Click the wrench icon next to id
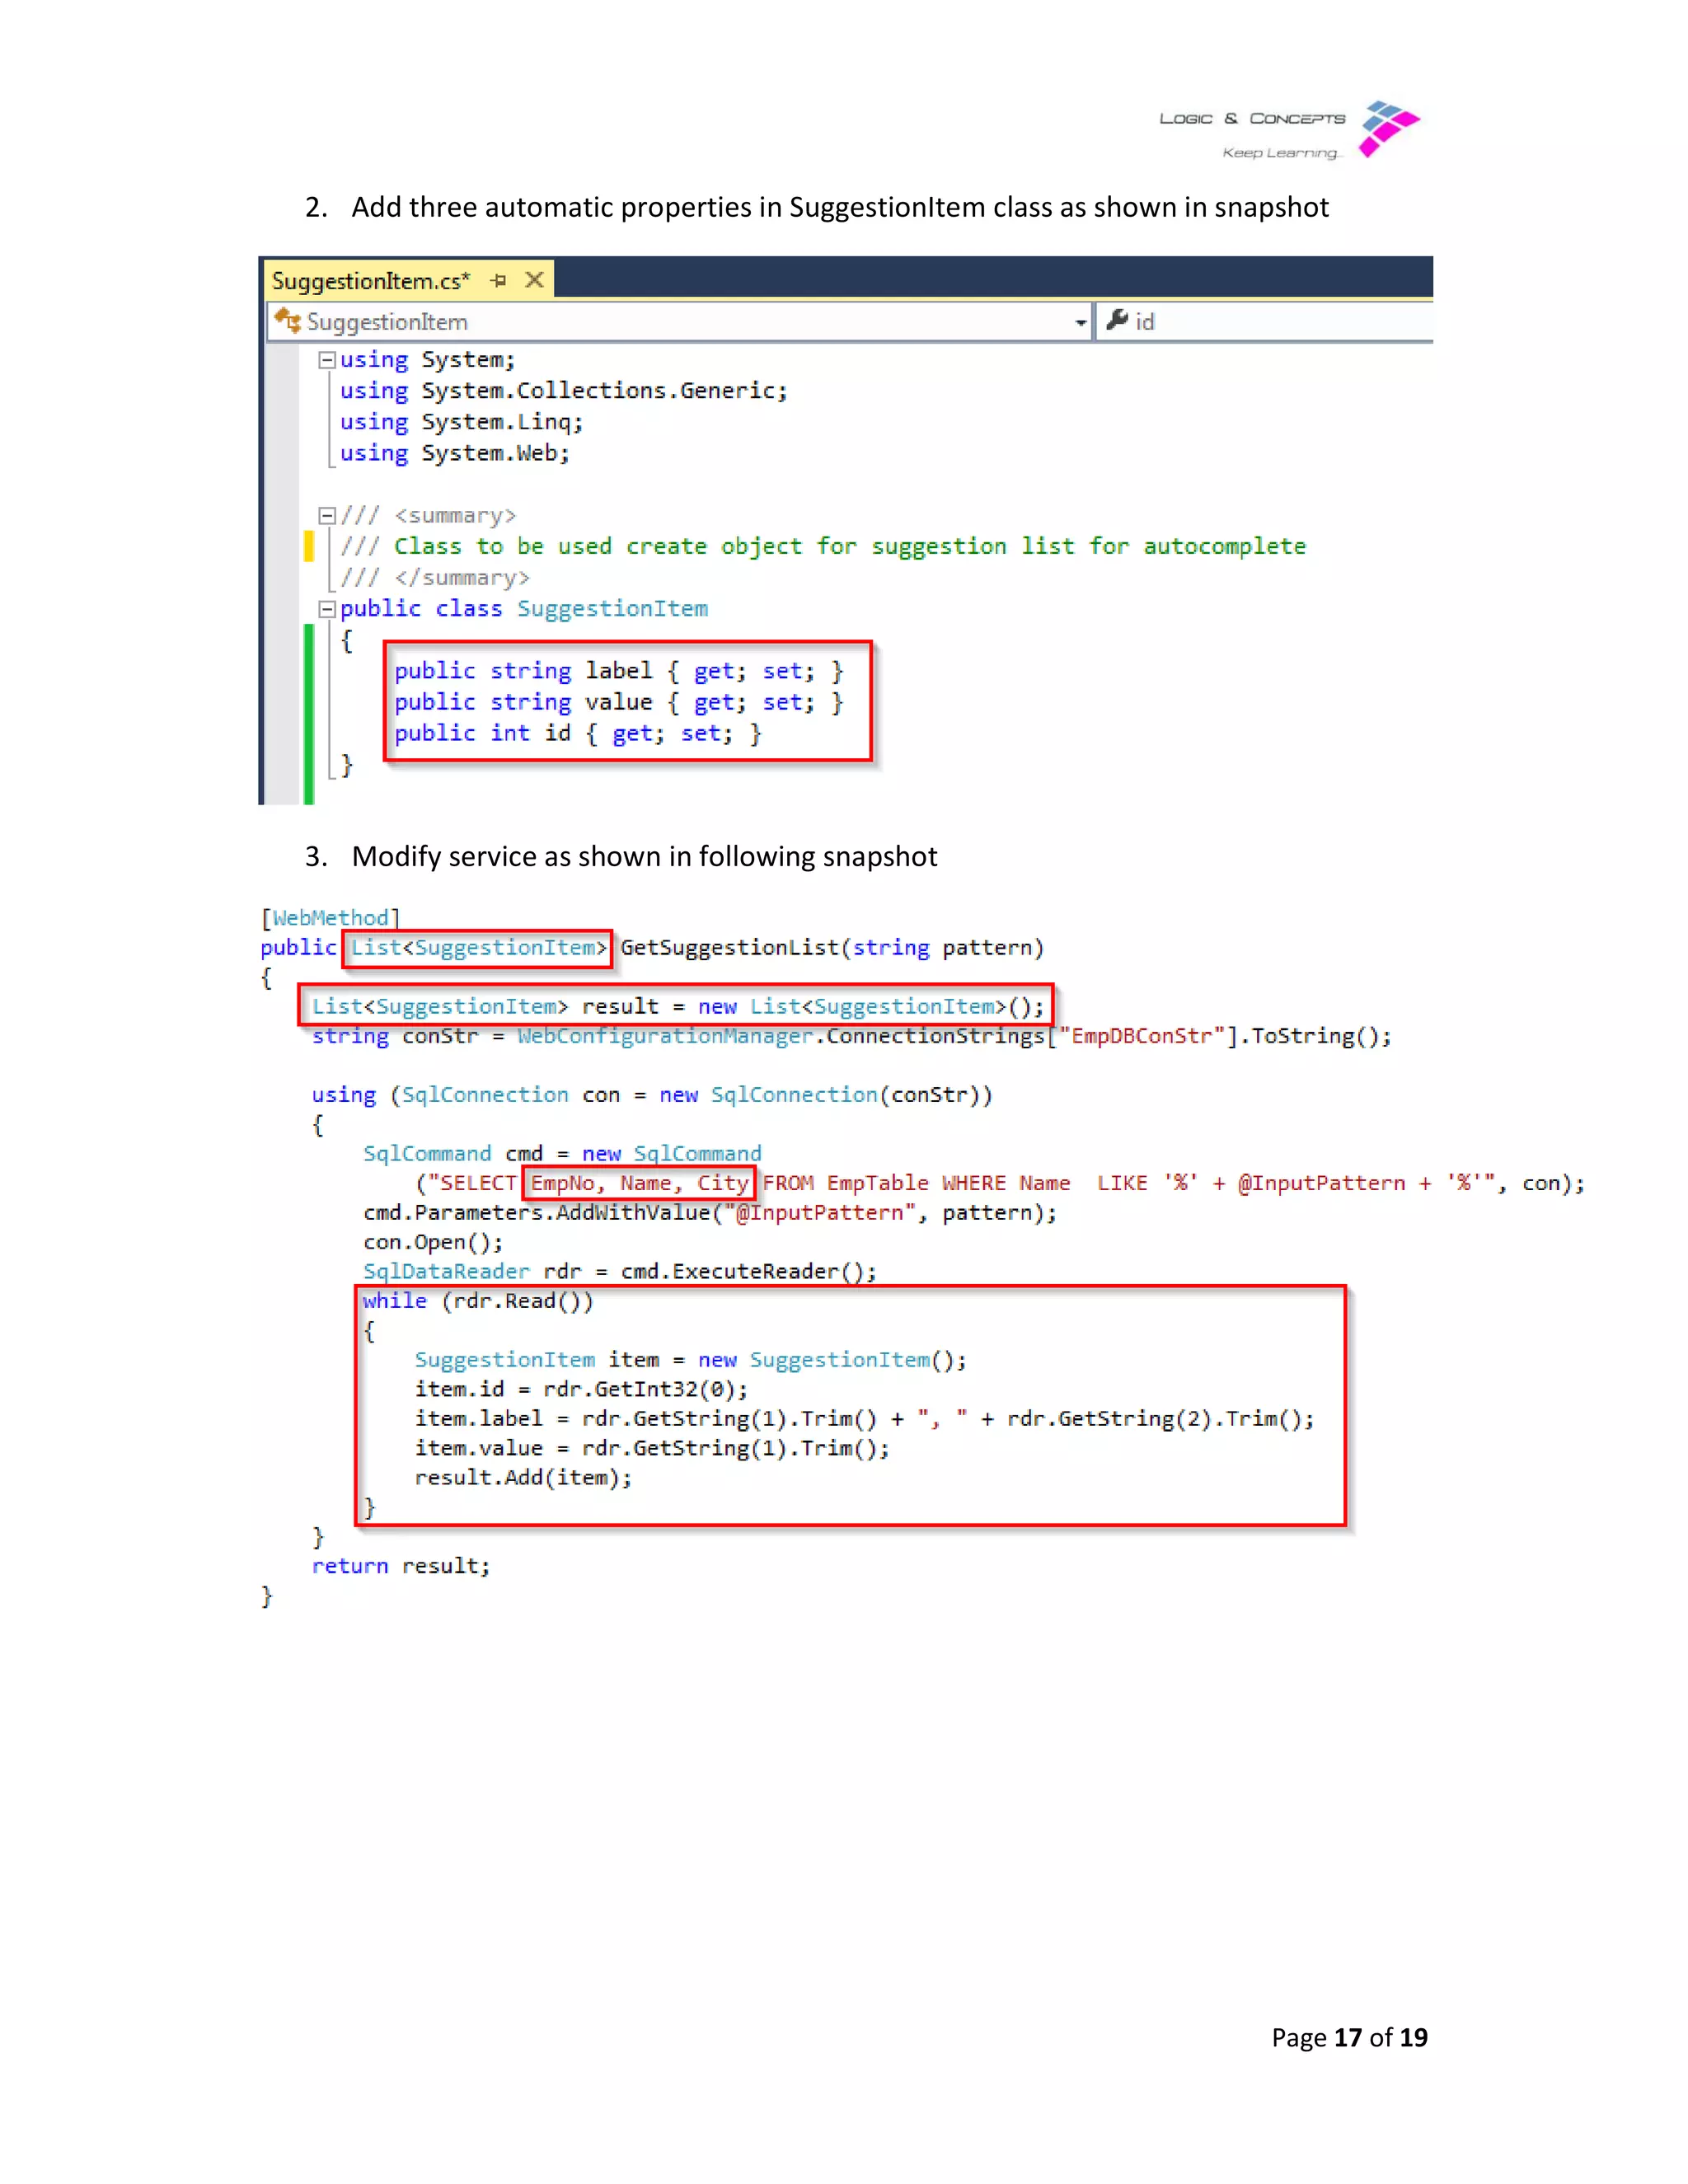1688x2184 pixels. 1117,320
